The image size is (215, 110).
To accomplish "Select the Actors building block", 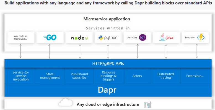I will pyautogui.click(x=138, y=76).
